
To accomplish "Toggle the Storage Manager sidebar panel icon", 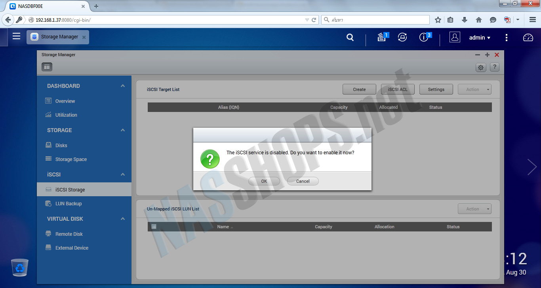I will 47,67.
